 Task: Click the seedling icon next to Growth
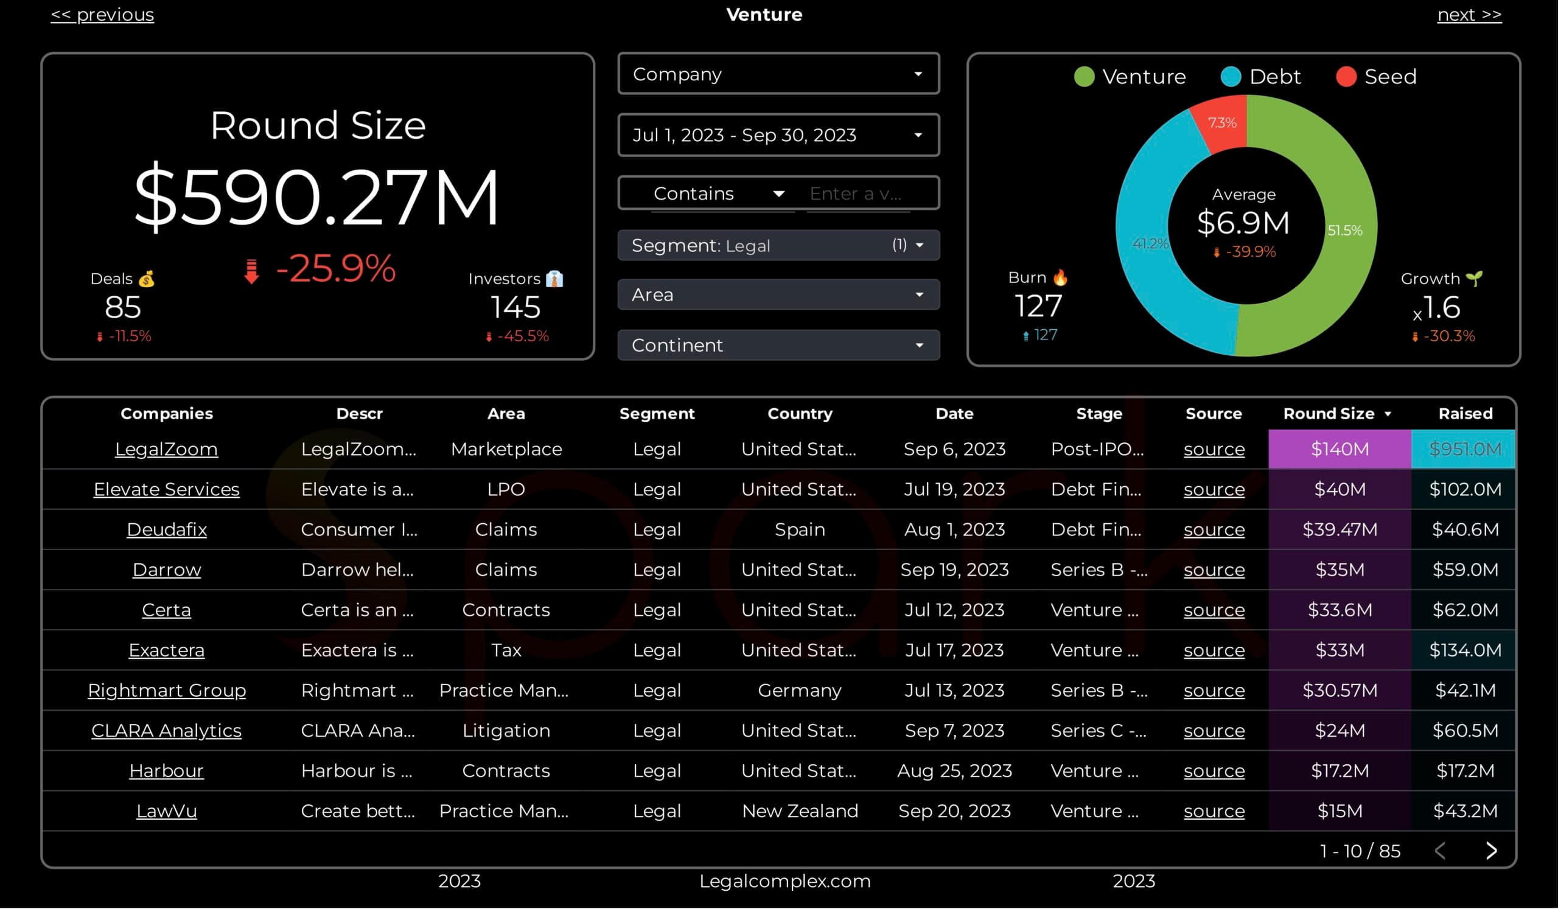1473,279
